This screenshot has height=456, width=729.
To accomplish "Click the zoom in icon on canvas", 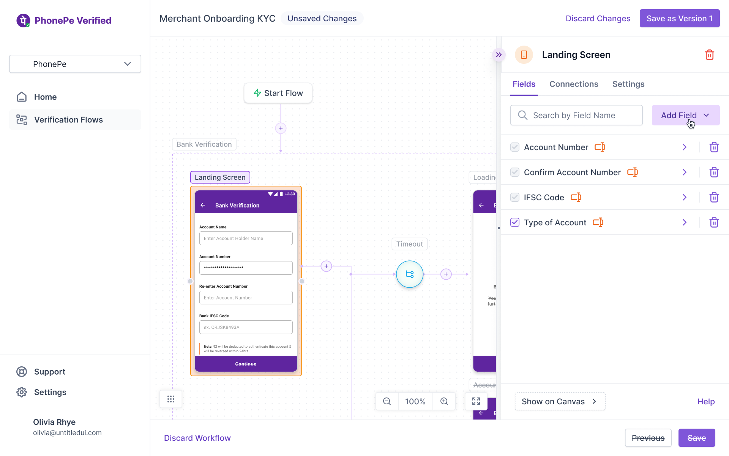I will [444, 401].
